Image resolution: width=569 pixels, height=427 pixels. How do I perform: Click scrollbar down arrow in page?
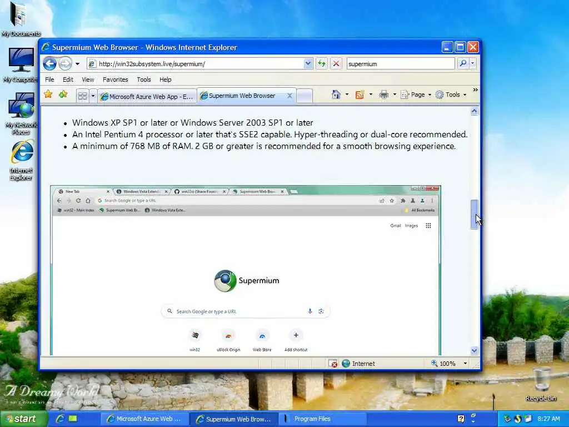(474, 350)
